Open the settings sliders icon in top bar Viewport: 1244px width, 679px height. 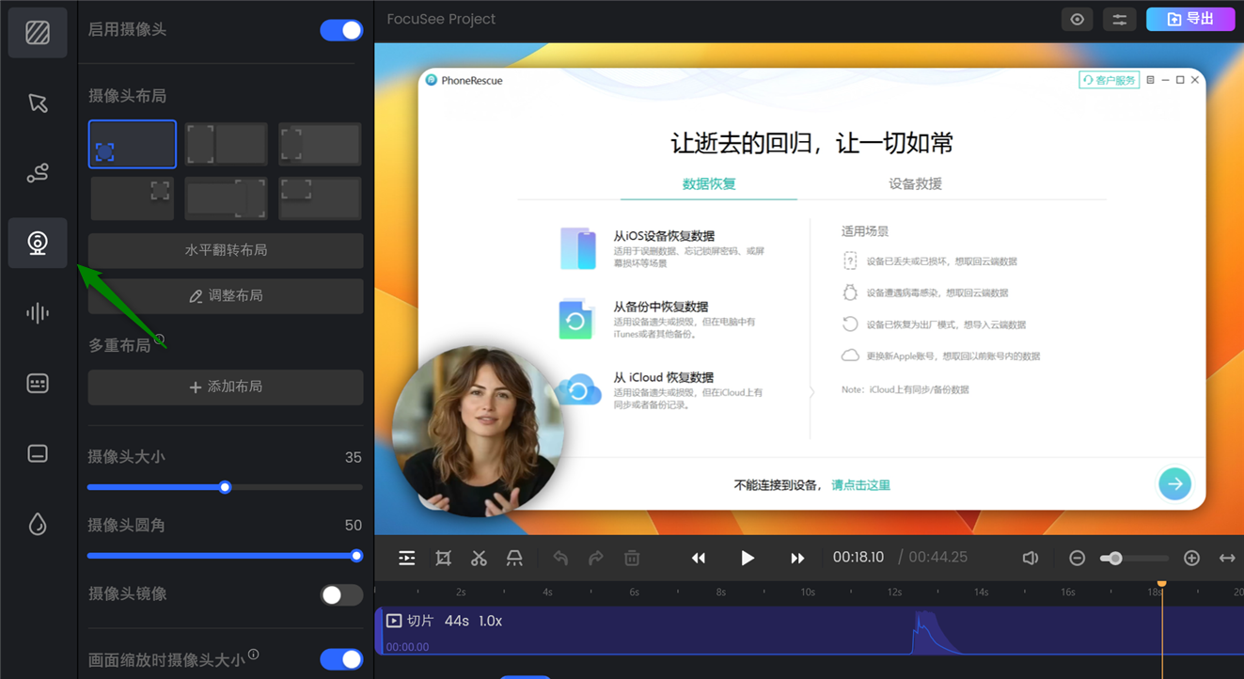(1119, 19)
